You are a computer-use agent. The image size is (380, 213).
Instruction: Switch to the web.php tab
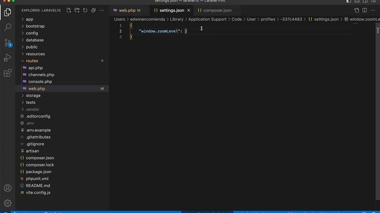[128, 11]
